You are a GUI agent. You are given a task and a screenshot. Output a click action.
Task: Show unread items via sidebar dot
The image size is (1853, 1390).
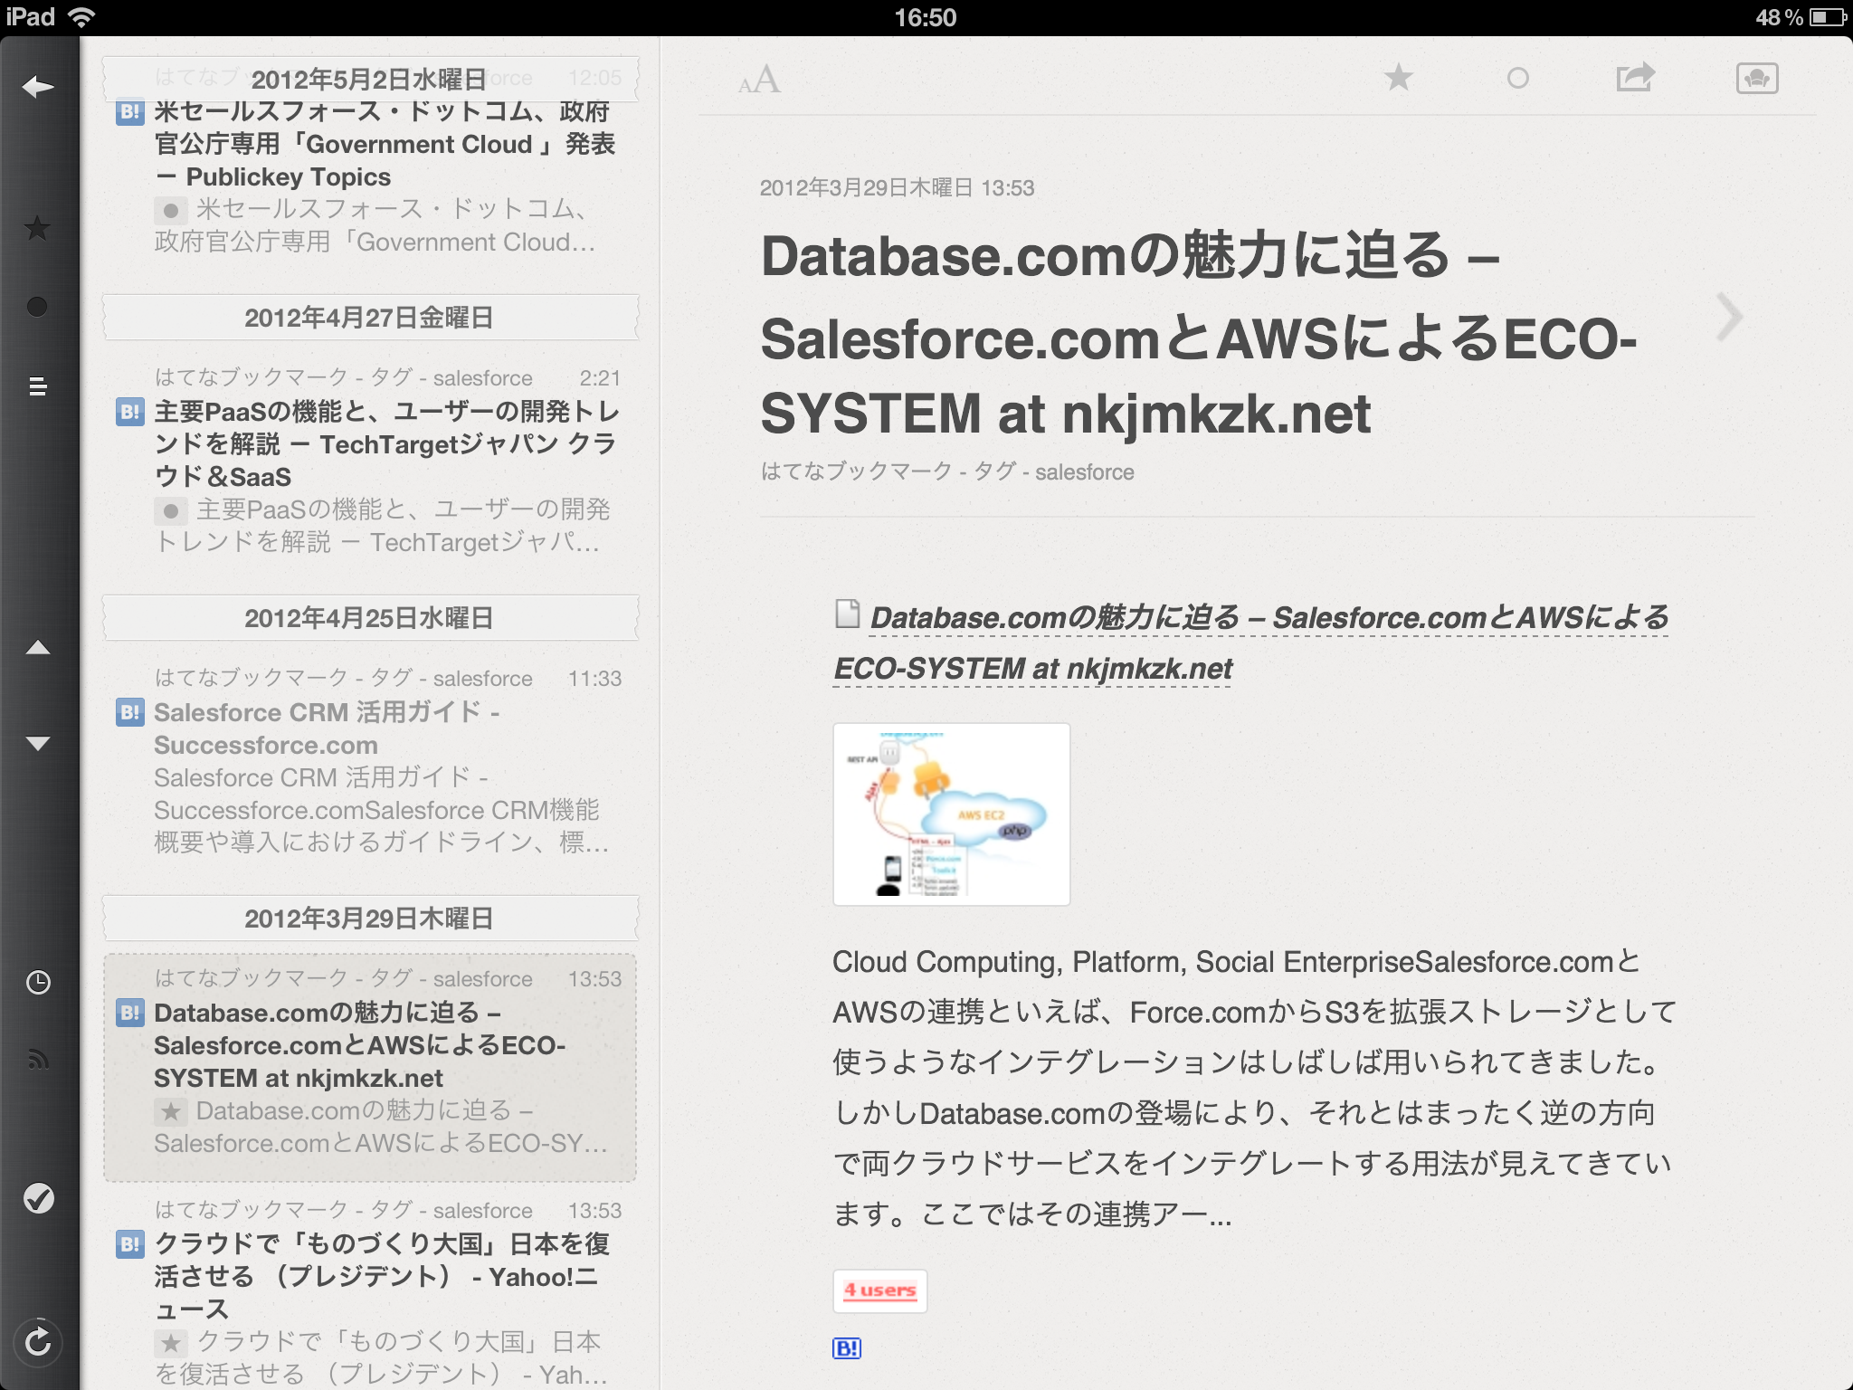point(37,307)
